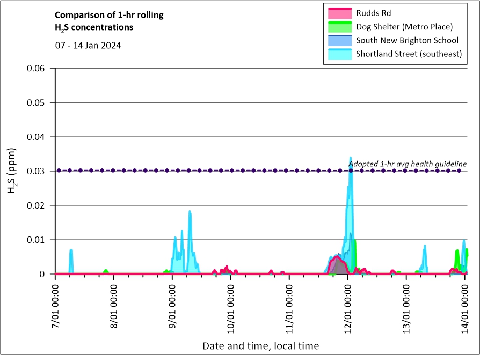
Task: Click the South New Brighton School legend swatch
Action: click(339, 40)
